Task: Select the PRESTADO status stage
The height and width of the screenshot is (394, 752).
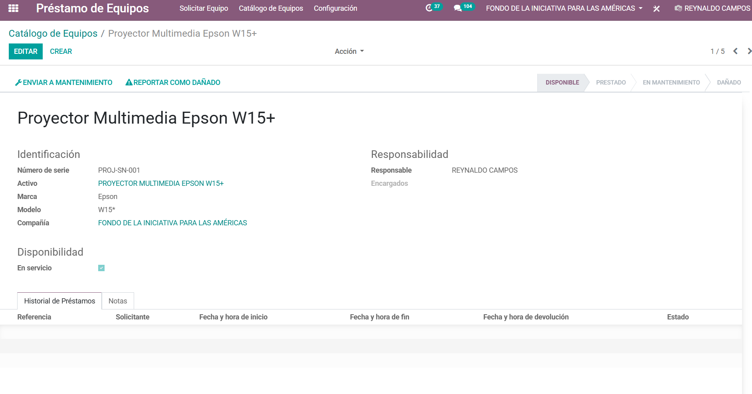Action: 611,83
